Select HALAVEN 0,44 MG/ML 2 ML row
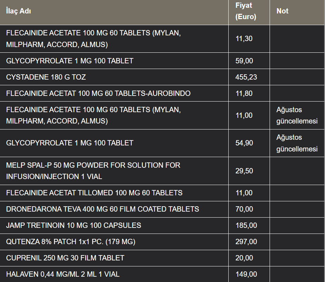The image size is (325, 282). 65,274
